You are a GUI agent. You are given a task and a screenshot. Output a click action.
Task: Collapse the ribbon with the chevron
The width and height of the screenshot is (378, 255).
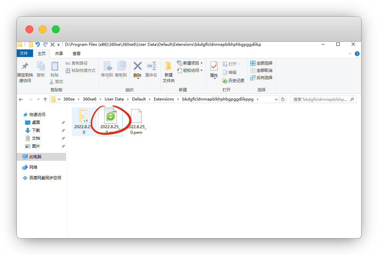[350, 54]
